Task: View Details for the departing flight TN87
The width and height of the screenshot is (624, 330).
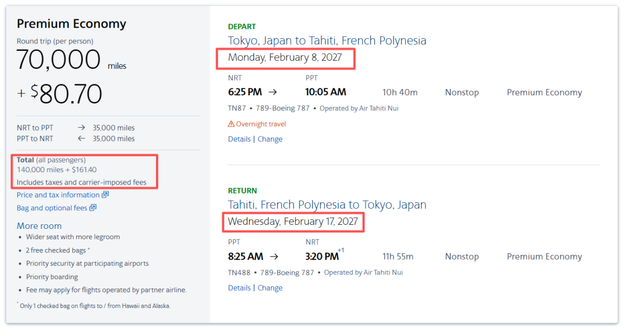Action: point(239,139)
